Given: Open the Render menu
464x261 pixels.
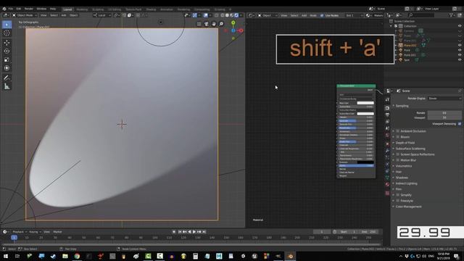Looking at the screenshot, I should [x=29, y=9].
